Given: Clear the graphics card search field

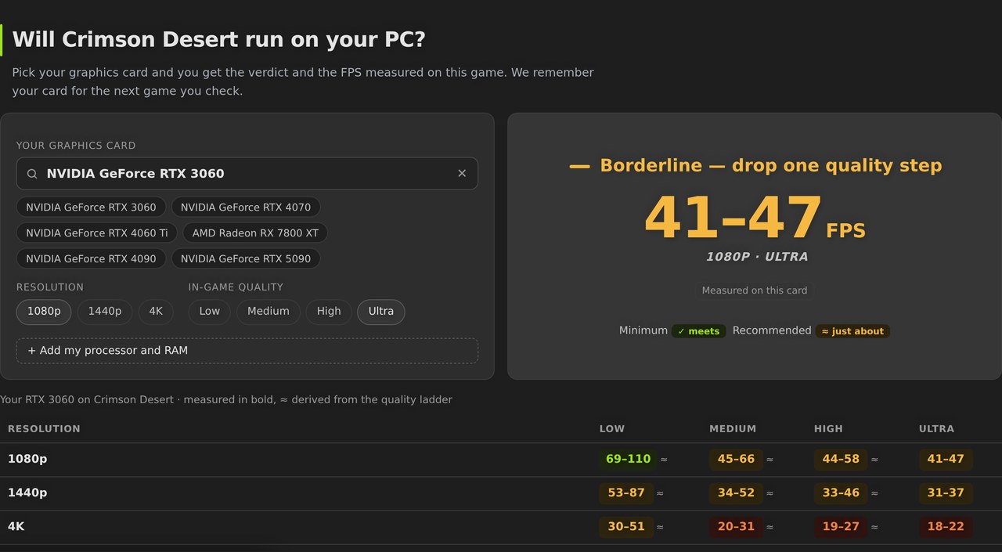Looking at the screenshot, I should (x=462, y=173).
